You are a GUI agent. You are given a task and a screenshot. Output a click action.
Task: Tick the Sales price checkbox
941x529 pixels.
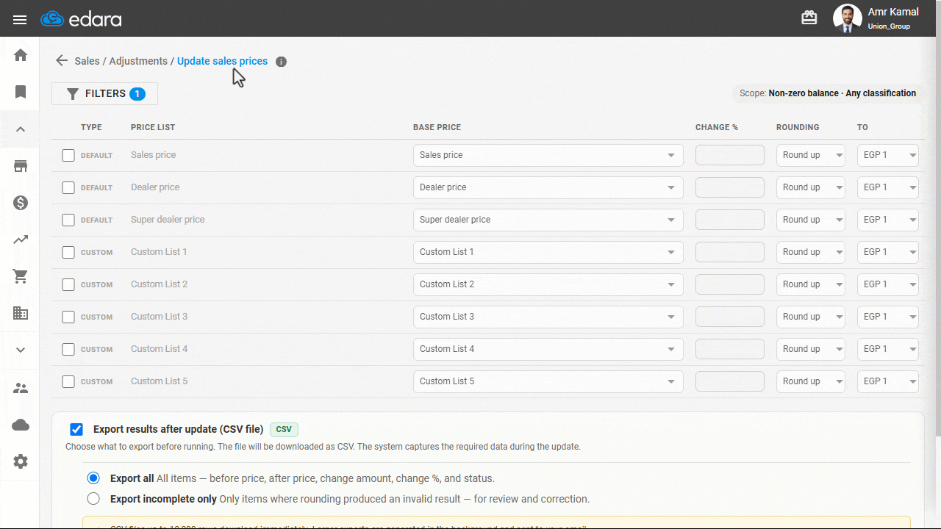[68, 156]
